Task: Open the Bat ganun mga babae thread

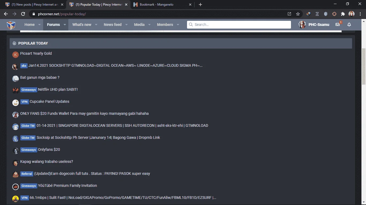Action: pyautogui.click(x=40, y=77)
